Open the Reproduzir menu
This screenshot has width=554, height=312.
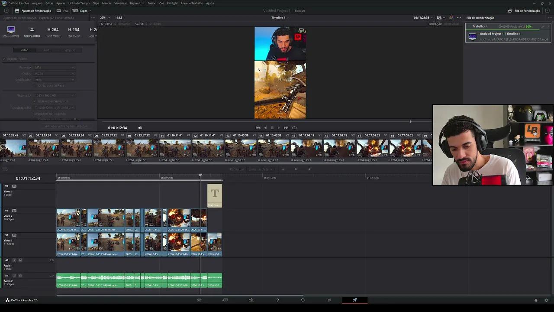[x=137, y=3]
